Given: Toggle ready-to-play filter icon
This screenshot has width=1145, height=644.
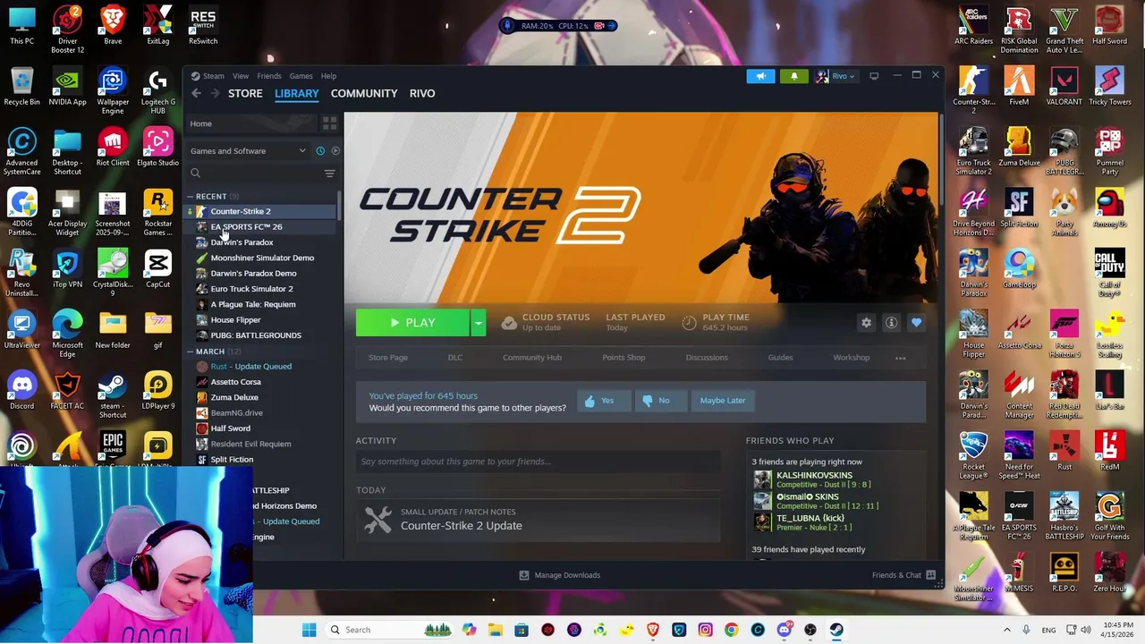Looking at the screenshot, I should [x=335, y=151].
